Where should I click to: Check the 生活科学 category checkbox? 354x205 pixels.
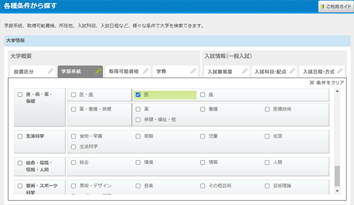20,136
